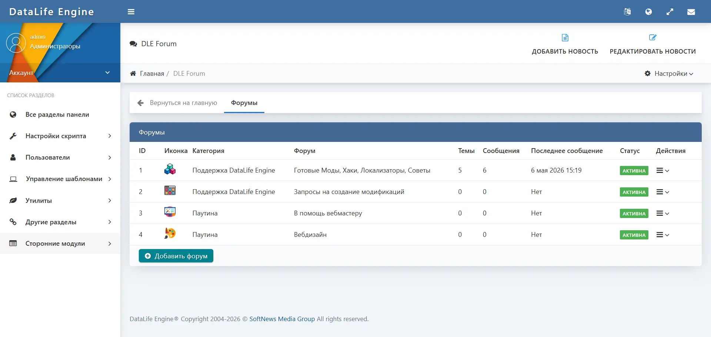This screenshot has height=337, width=711.
Task: Click the DLE Forum chat bubbles icon
Action: [x=133, y=44]
